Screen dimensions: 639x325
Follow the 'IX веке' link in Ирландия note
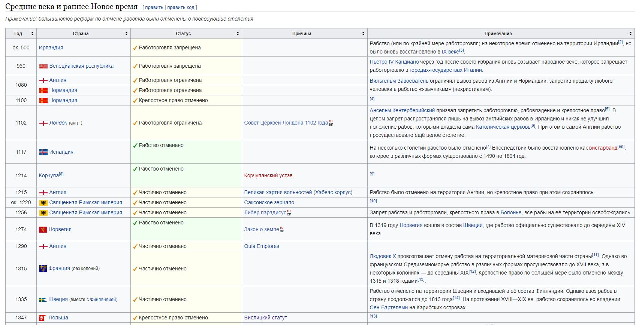click(x=450, y=52)
